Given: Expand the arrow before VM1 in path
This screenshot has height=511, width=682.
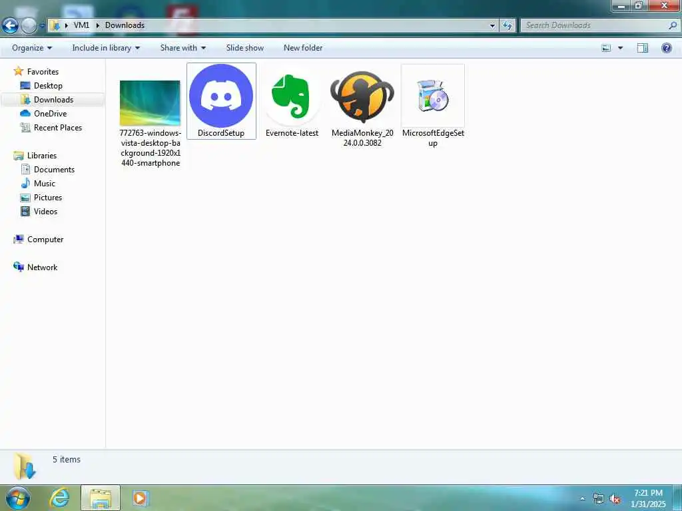Looking at the screenshot, I should click(x=67, y=25).
